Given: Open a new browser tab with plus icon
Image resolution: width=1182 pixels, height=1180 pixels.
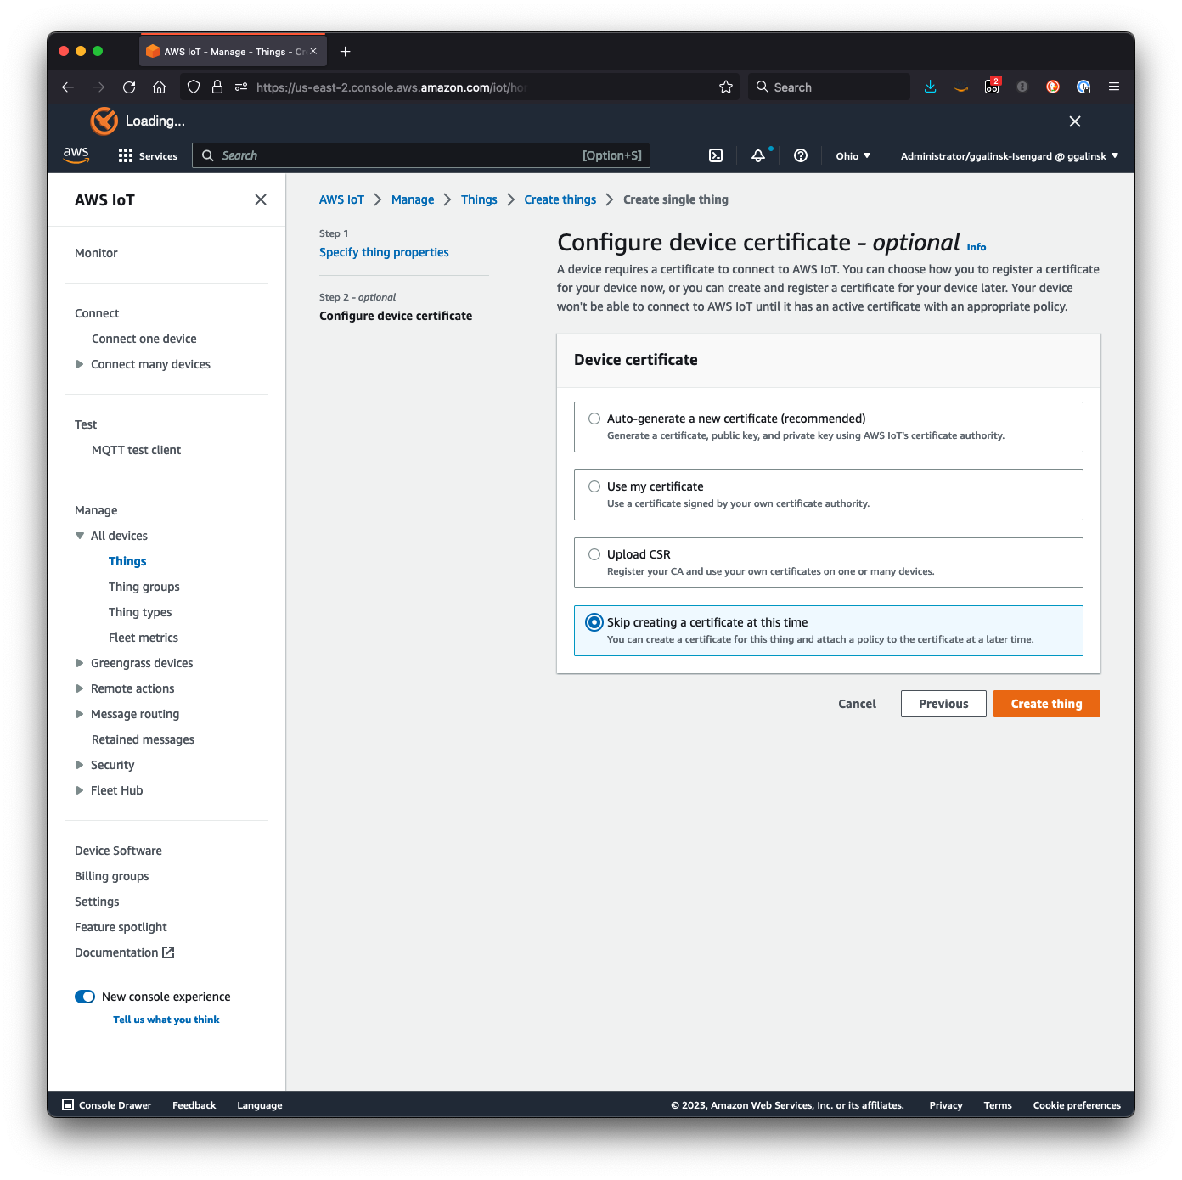Looking at the screenshot, I should click(345, 52).
